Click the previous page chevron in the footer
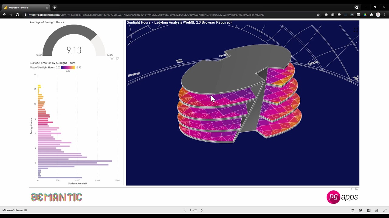The image size is (389, 218). tap(185, 210)
